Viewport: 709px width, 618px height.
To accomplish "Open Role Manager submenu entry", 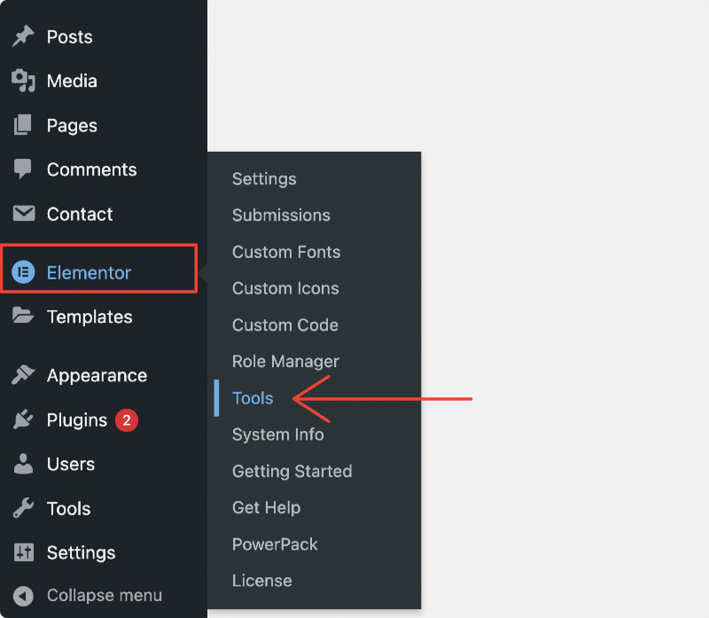I will [285, 362].
